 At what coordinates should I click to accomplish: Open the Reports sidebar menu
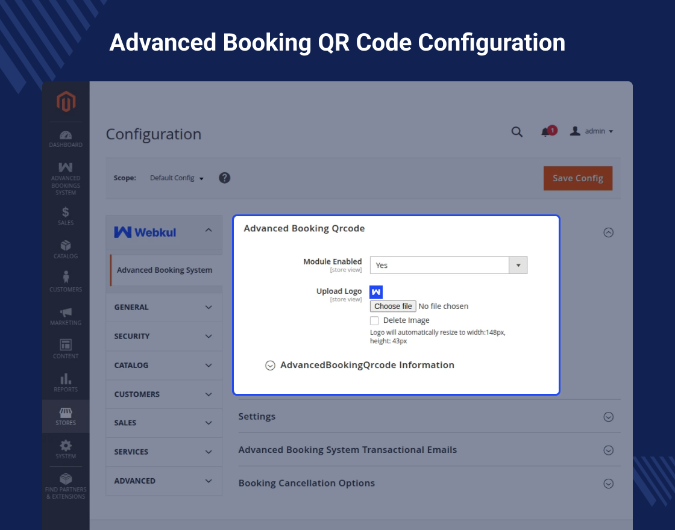[66, 383]
